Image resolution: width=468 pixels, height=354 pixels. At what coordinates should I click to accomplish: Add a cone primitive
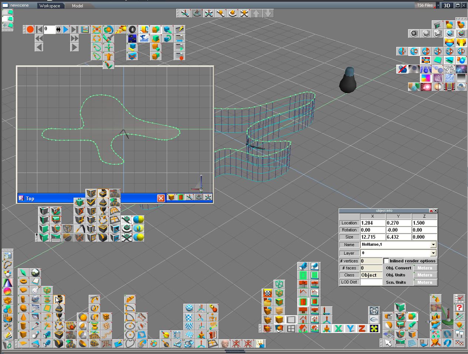coord(23,317)
